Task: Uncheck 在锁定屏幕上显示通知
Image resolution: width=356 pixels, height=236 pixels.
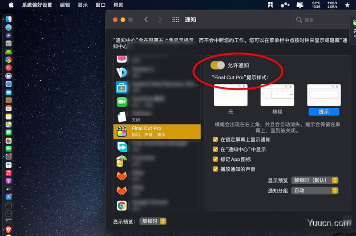Action: pyautogui.click(x=216, y=140)
